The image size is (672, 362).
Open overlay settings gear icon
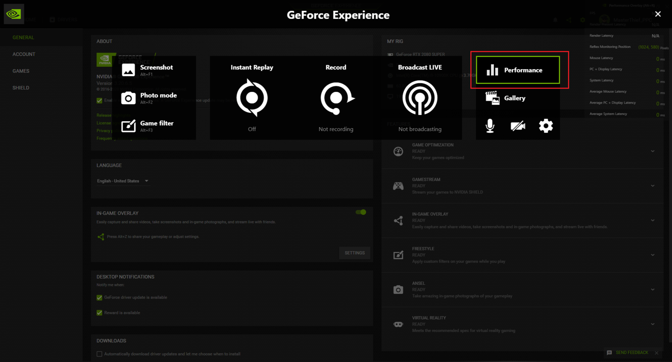(x=546, y=126)
